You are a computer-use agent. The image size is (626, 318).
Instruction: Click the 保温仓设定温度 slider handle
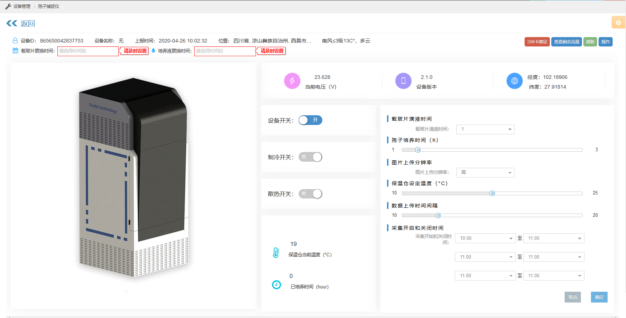492,193
